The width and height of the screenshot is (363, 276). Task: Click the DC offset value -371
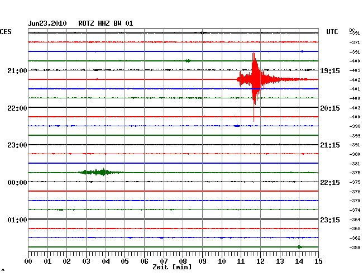coord(355,42)
